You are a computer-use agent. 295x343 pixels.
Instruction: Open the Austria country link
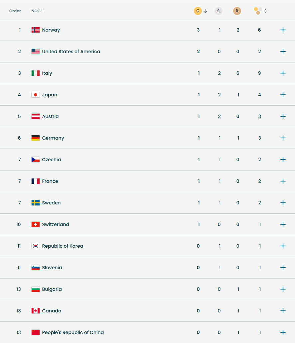(x=50, y=116)
